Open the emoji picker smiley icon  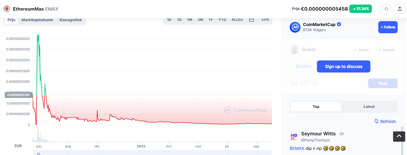pos(315,82)
